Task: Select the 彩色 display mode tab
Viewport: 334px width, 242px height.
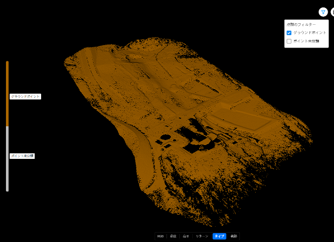Action: [173, 236]
